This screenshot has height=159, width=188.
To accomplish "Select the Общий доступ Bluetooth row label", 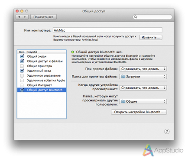I will pyautogui.click(x=45, y=90).
